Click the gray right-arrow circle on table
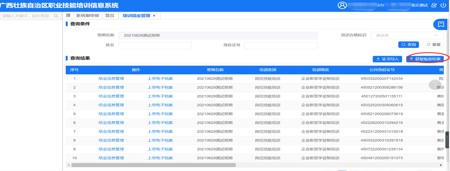Image resolution: width=450 pixels, height=171 pixels. pyautogui.click(x=435, y=85)
